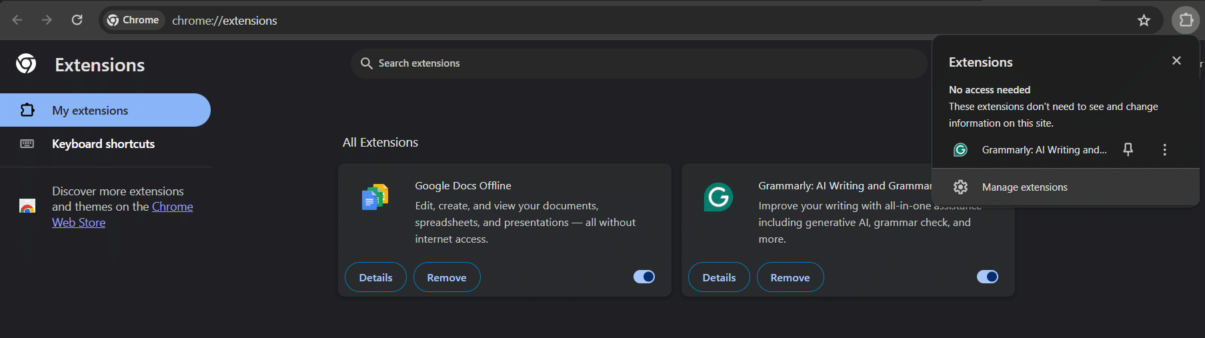Viewport: 1205px width, 338px height.
Task: Click the magnifier icon in search box
Action: pyautogui.click(x=366, y=63)
